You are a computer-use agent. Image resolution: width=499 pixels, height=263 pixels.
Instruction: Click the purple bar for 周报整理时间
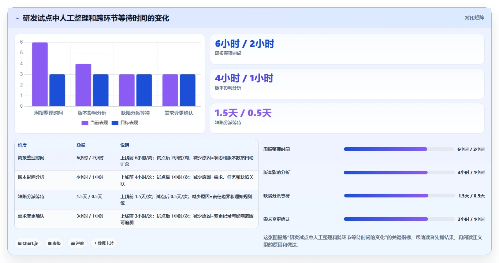40,74
